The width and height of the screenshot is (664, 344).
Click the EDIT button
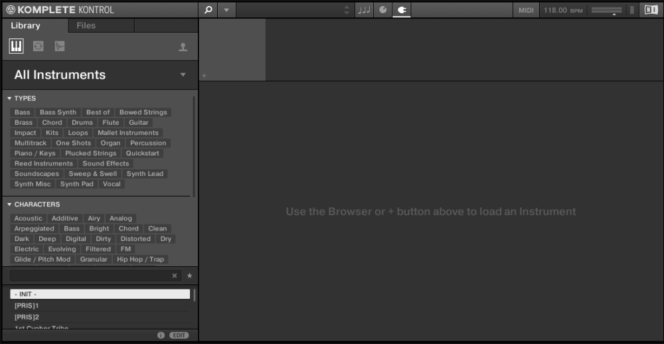[179, 335]
